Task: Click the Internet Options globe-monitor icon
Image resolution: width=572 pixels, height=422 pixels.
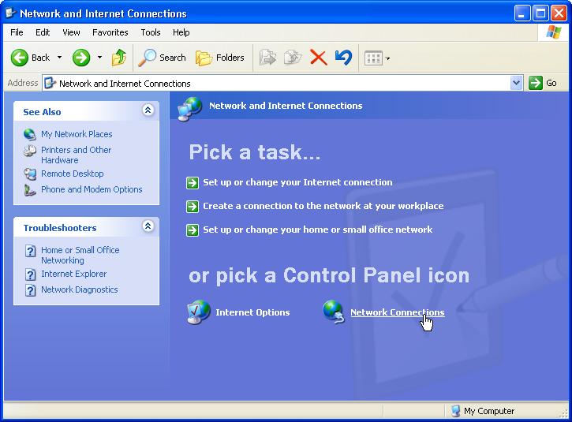Action: [x=199, y=312]
